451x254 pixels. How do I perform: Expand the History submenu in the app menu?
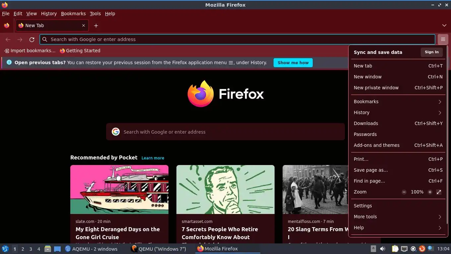398,112
